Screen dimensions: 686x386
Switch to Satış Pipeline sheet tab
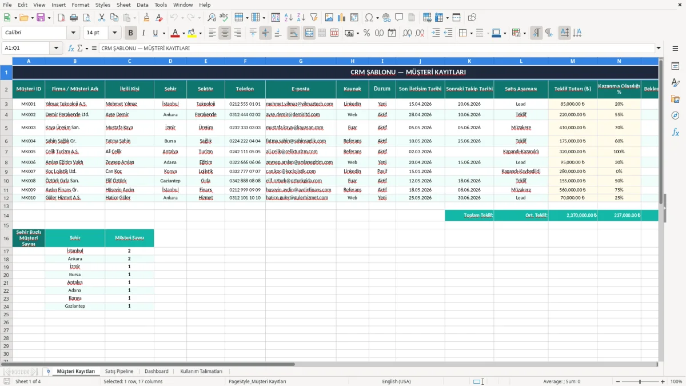tap(119, 371)
